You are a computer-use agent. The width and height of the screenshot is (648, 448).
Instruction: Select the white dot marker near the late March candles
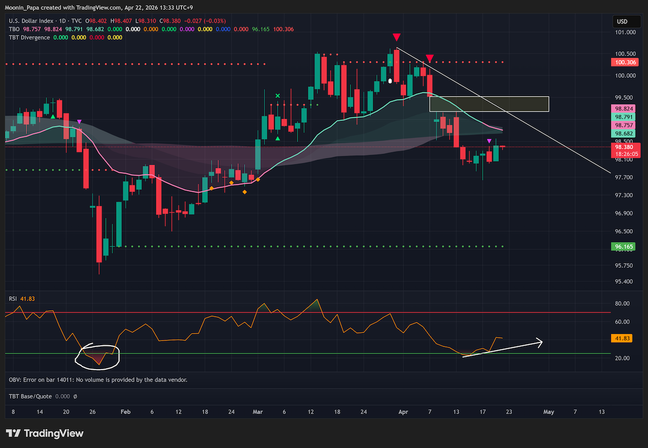click(390, 81)
